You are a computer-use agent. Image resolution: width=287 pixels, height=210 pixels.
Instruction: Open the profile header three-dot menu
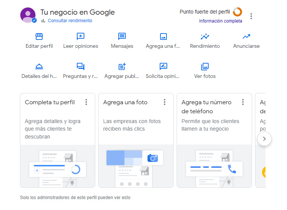pos(251,16)
